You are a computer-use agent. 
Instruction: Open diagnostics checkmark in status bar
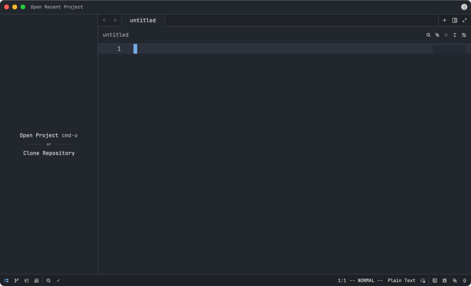click(58, 280)
